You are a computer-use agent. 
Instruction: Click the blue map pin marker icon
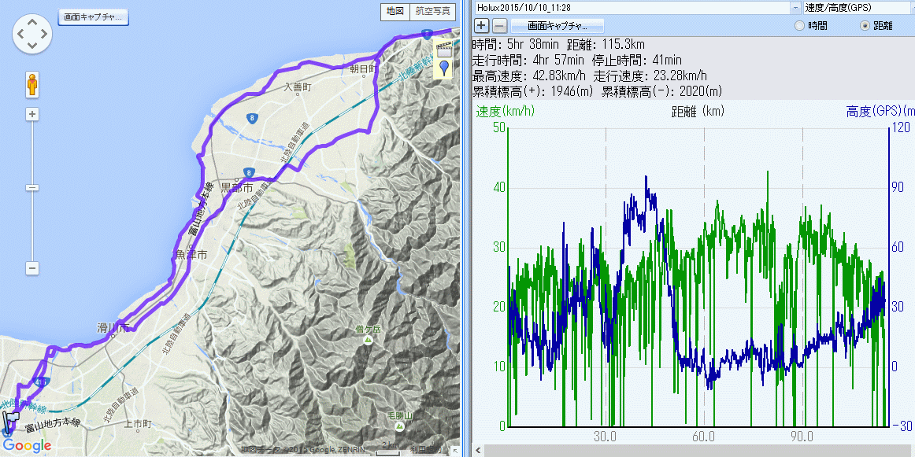[x=444, y=68]
